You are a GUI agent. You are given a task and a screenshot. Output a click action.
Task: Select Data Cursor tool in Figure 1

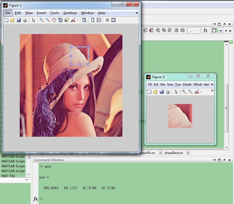[66, 20]
